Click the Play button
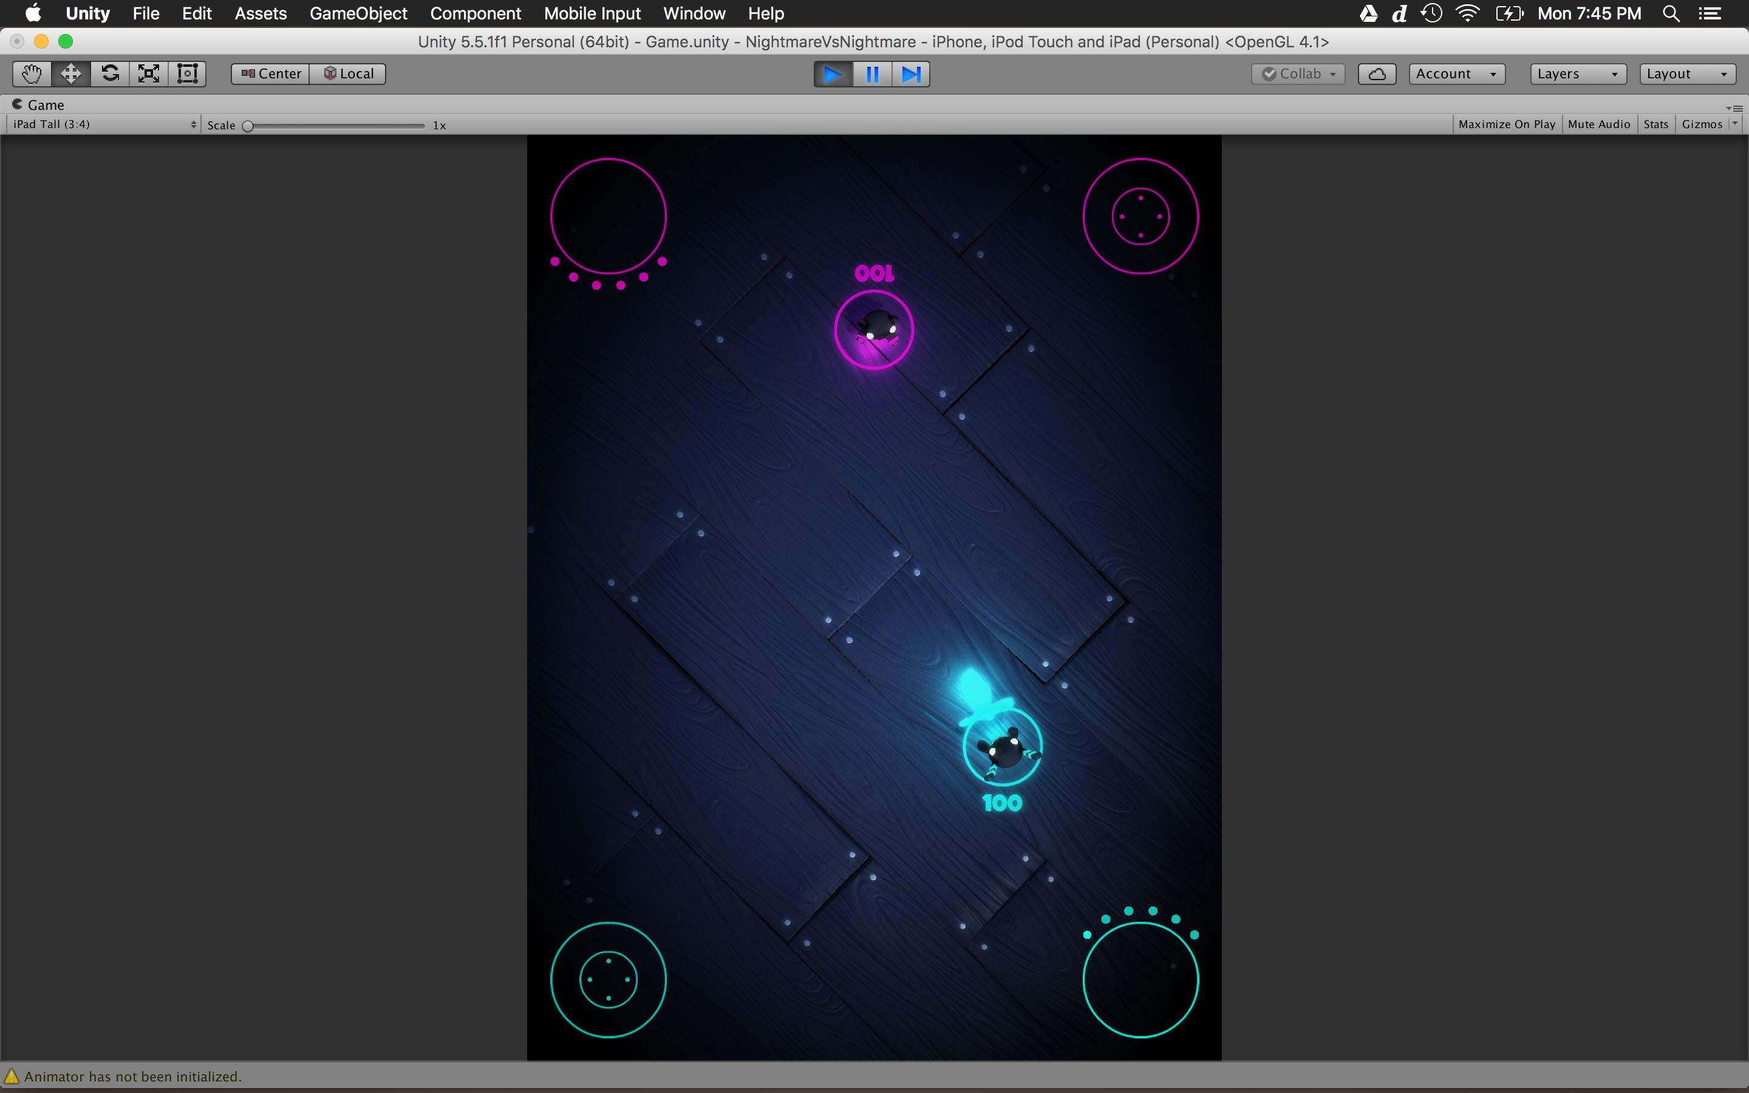Screen dimensions: 1749x1093 (x=833, y=75)
